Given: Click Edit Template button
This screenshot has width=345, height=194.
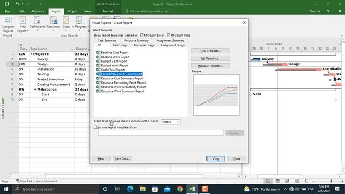Looking at the screenshot, I should pyautogui.click(x=211, y=58).
